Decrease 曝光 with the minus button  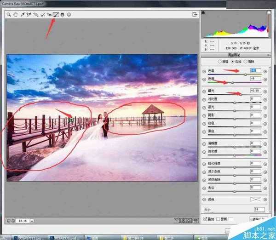pyautogui.click(x=204, y=91)
